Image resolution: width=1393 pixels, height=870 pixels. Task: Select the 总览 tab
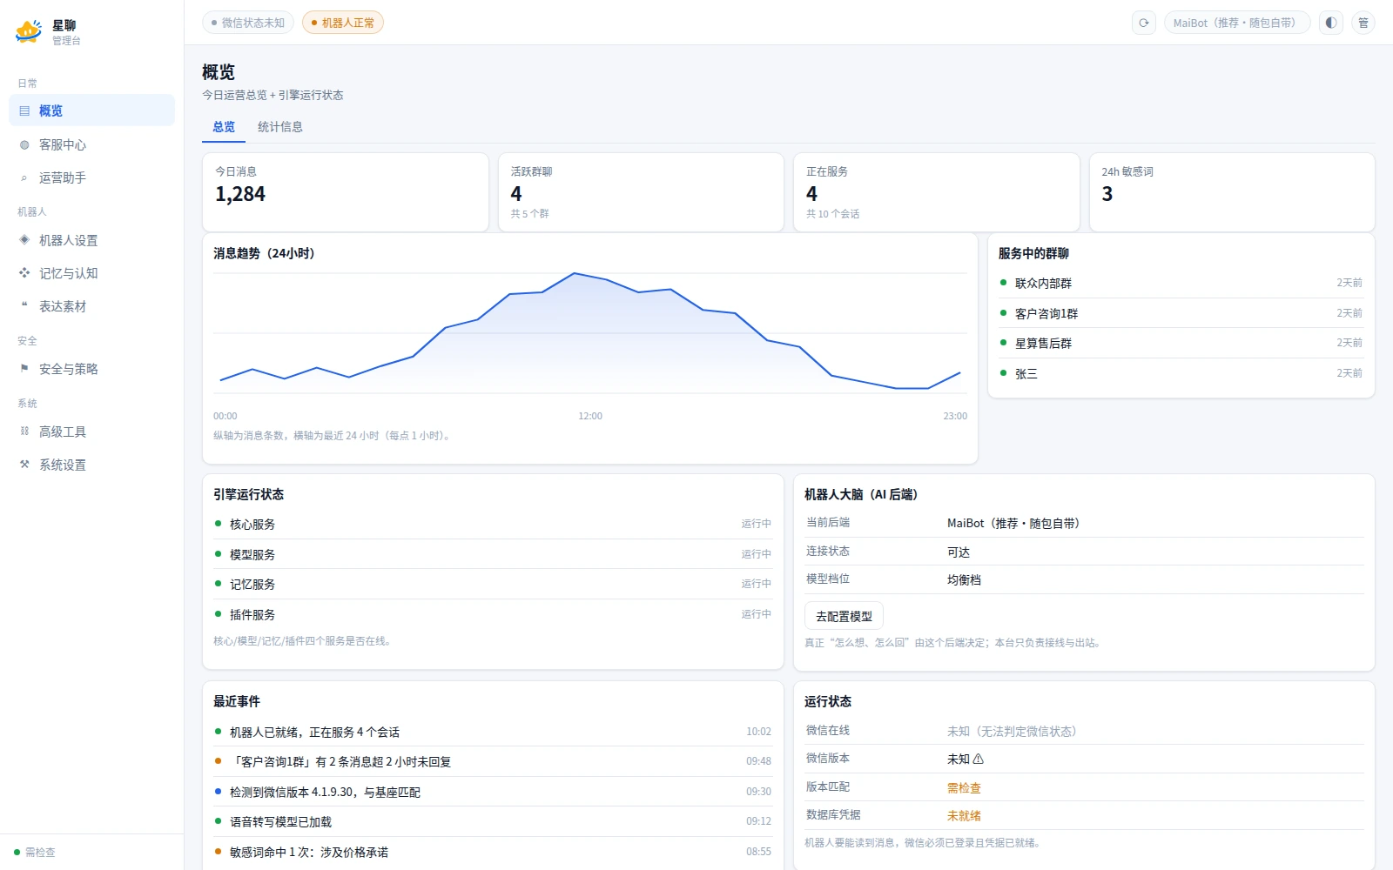[x=224, y=127]
